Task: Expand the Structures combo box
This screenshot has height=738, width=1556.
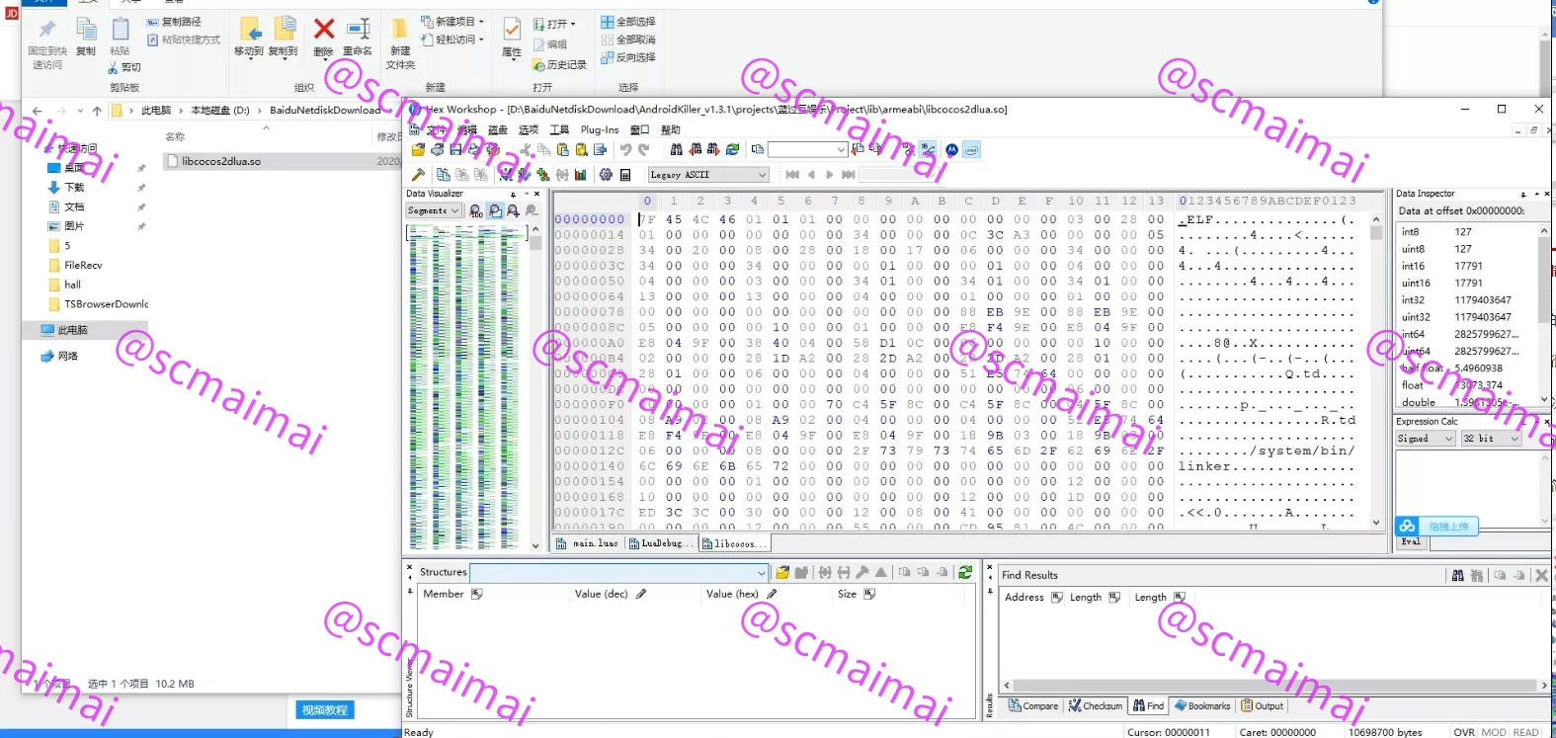Action: click(762, 573)
